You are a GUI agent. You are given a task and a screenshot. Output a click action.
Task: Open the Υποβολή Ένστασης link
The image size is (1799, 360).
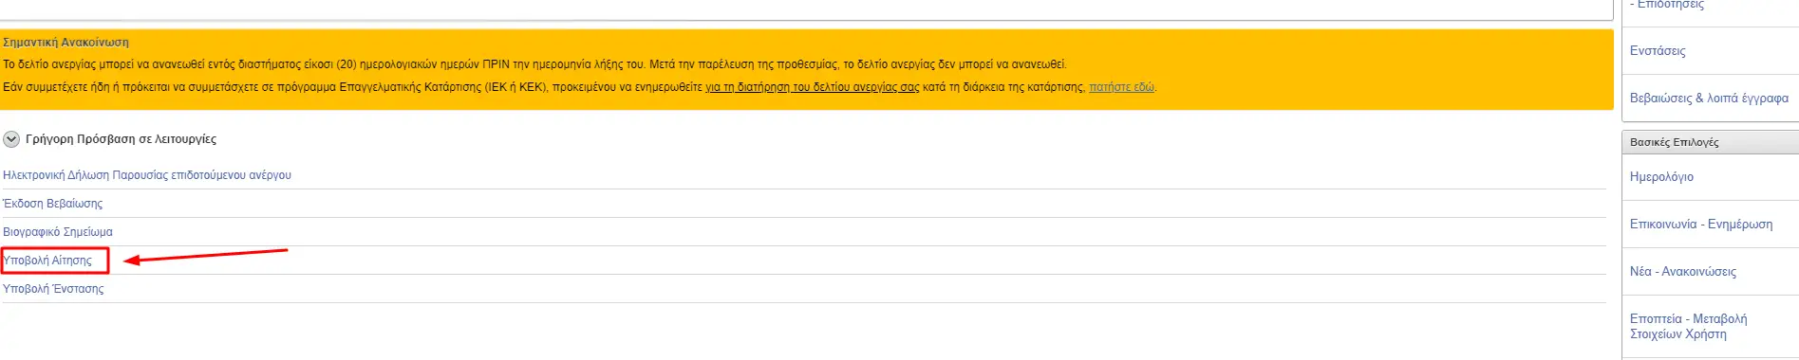coord(53,289)
